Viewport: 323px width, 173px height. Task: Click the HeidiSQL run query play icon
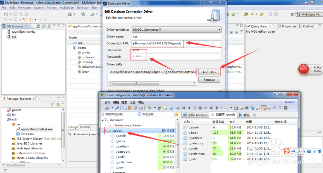[x=217, y=108]
